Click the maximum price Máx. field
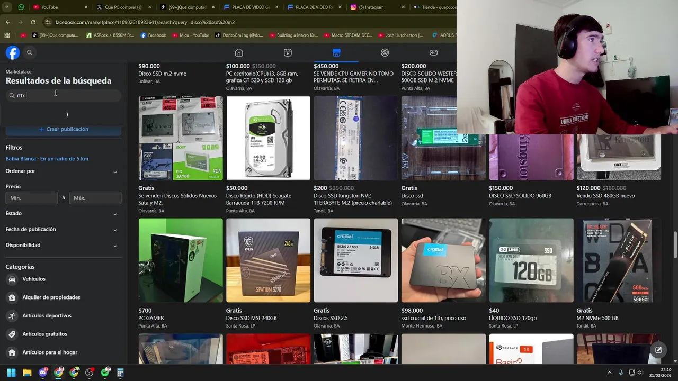678x381 pixels. tap(95, 198)
